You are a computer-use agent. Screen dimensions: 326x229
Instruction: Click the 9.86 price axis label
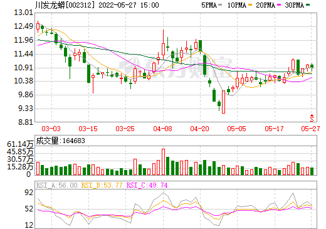point(26,95)
